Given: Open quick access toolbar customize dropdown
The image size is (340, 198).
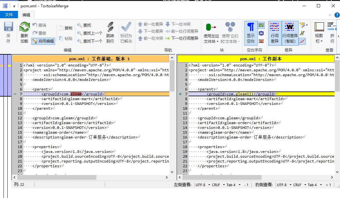Looking at the screenshot, I should 14,6.
